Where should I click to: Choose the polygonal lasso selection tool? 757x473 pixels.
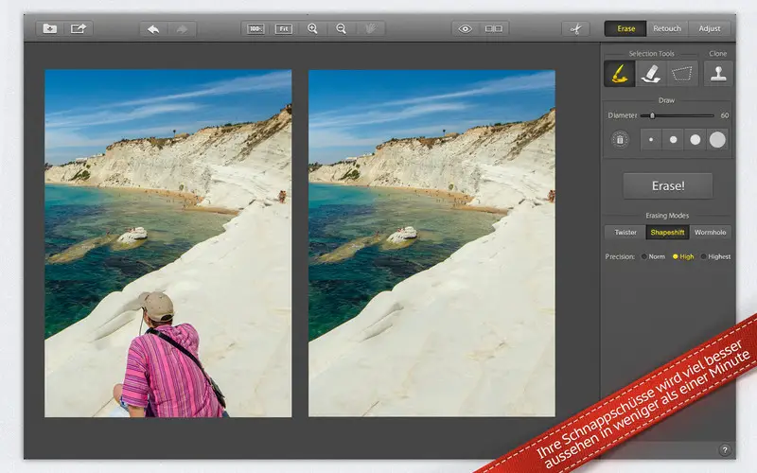681,74
